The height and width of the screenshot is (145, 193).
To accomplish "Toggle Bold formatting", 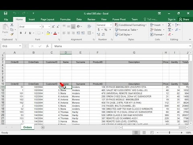I will (21, 33).
